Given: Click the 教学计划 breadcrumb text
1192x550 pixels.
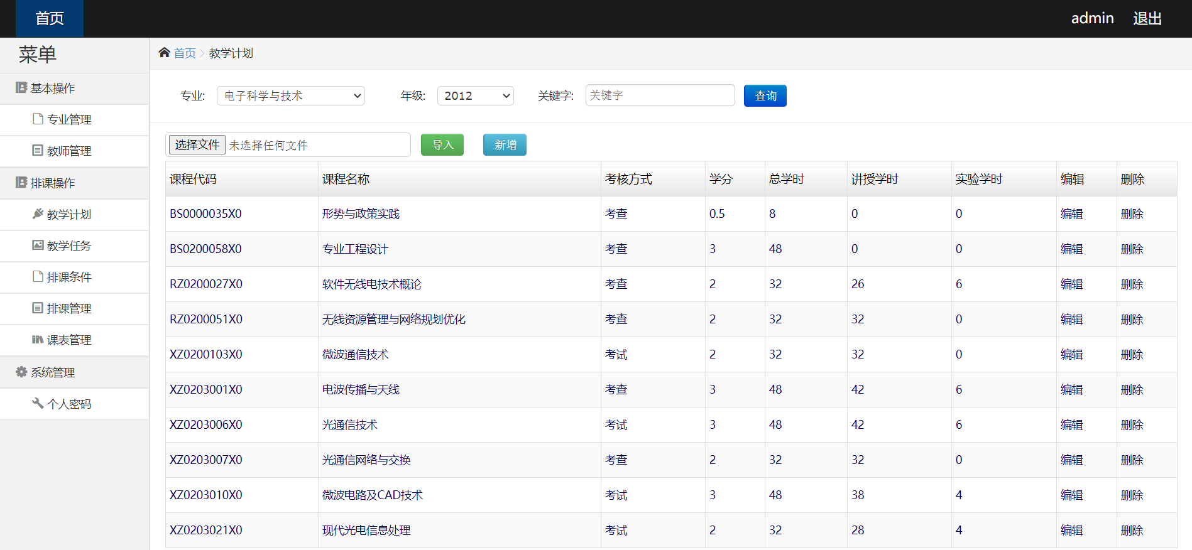Looking at the screenshot, I should [231, 53].
